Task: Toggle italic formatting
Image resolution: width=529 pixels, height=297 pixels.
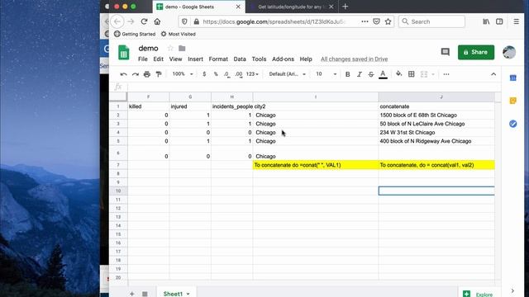Action: point(360,74)
